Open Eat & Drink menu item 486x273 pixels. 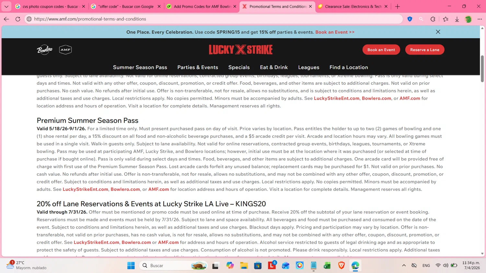coord(274,67)
